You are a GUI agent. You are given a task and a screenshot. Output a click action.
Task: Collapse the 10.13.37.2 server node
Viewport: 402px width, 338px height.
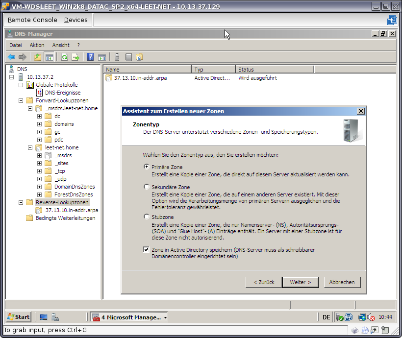tap(12, 77)
